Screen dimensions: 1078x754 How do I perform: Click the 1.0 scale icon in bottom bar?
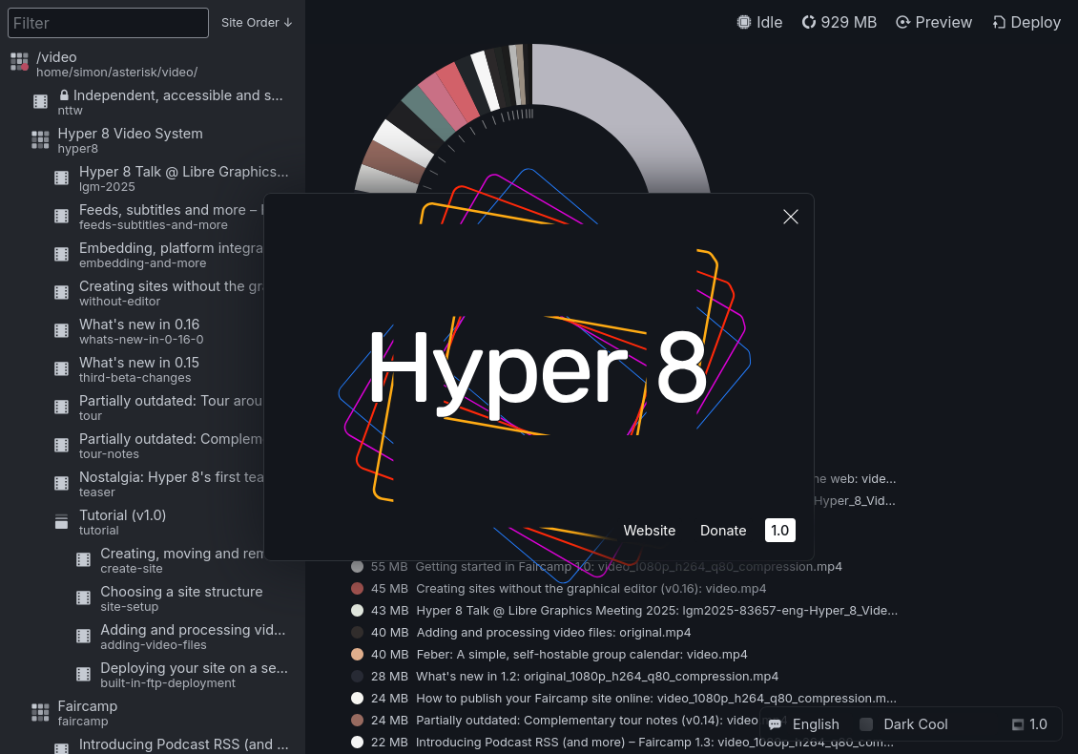coord(1017,724)
